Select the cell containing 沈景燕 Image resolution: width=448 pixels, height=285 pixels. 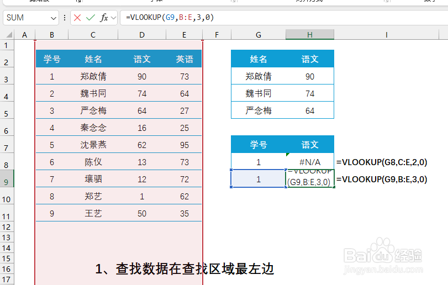93,145
